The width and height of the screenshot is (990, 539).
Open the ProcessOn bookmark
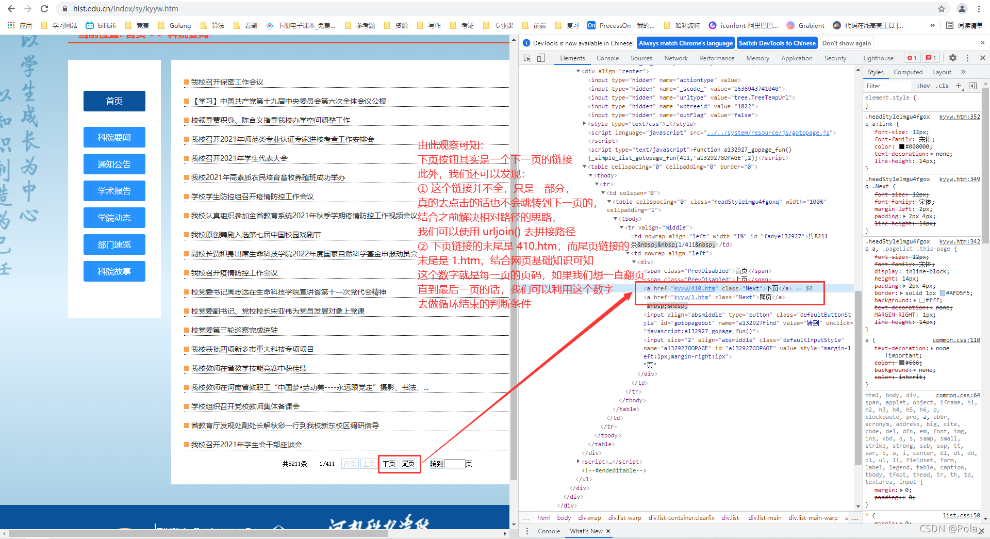click(x=621, y=25)
